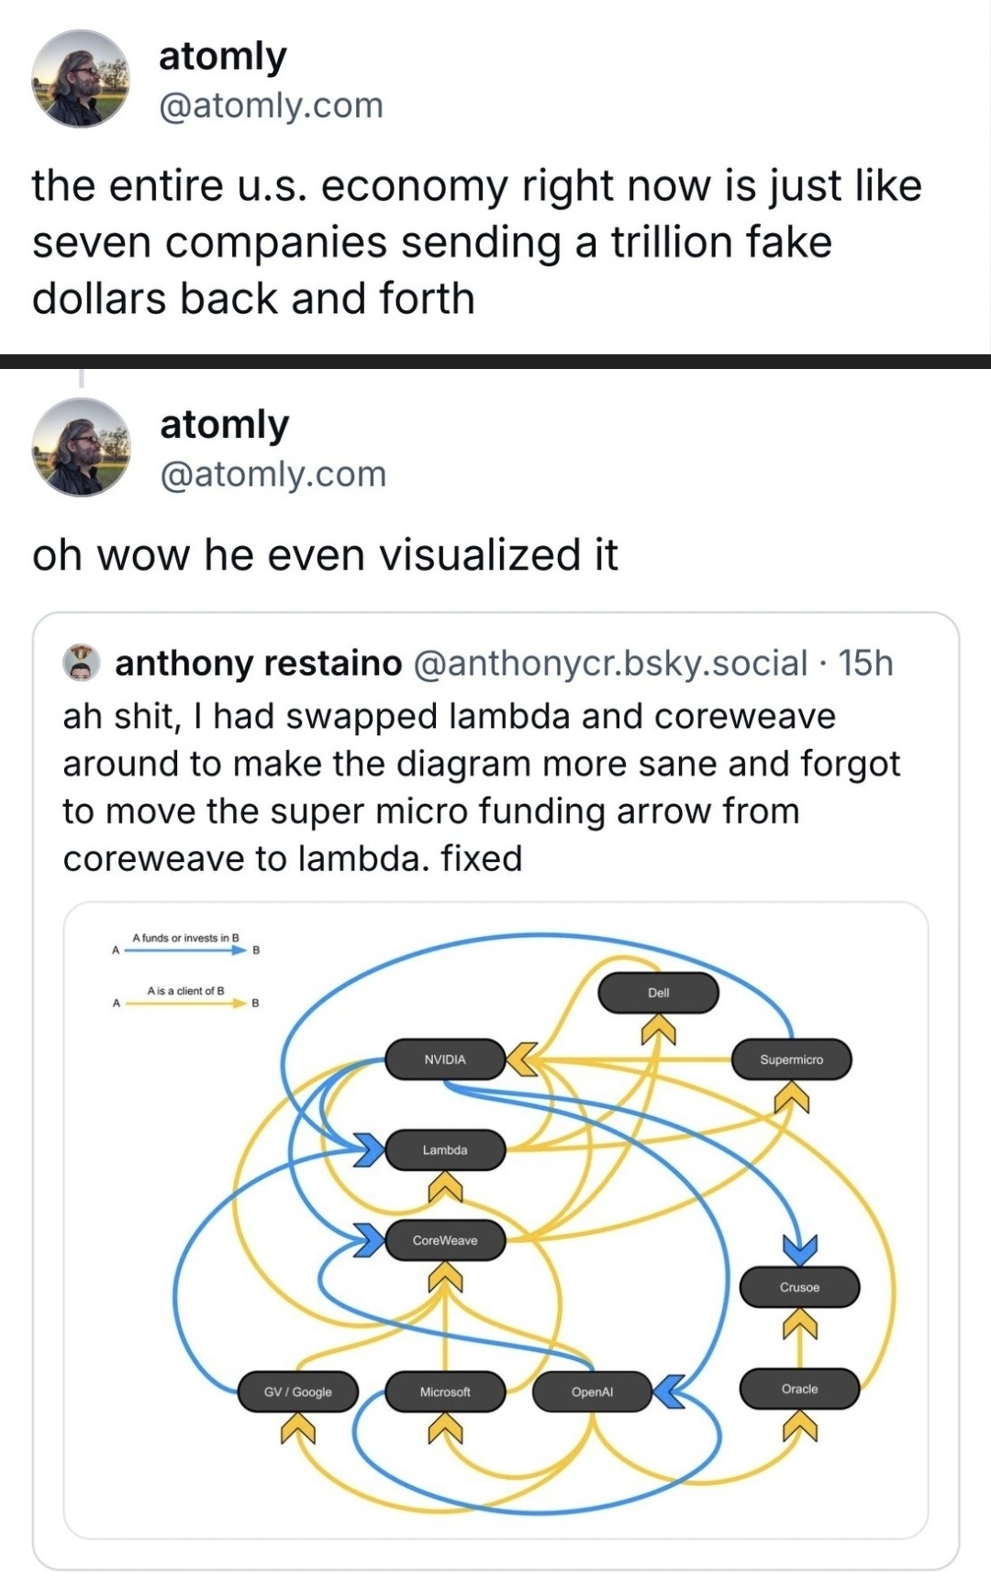The image size is (991, 1587).
Task: Click the OpenAI node in the diagram
Action: (592, 1391)
